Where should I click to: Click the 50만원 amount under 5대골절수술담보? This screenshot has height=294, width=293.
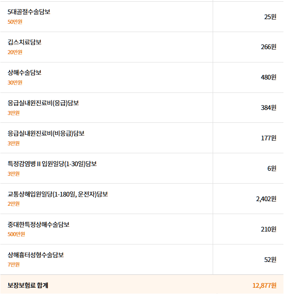[15, 22]
